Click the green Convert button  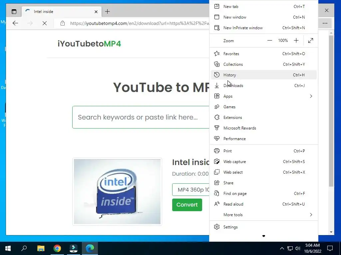point(187,205)
